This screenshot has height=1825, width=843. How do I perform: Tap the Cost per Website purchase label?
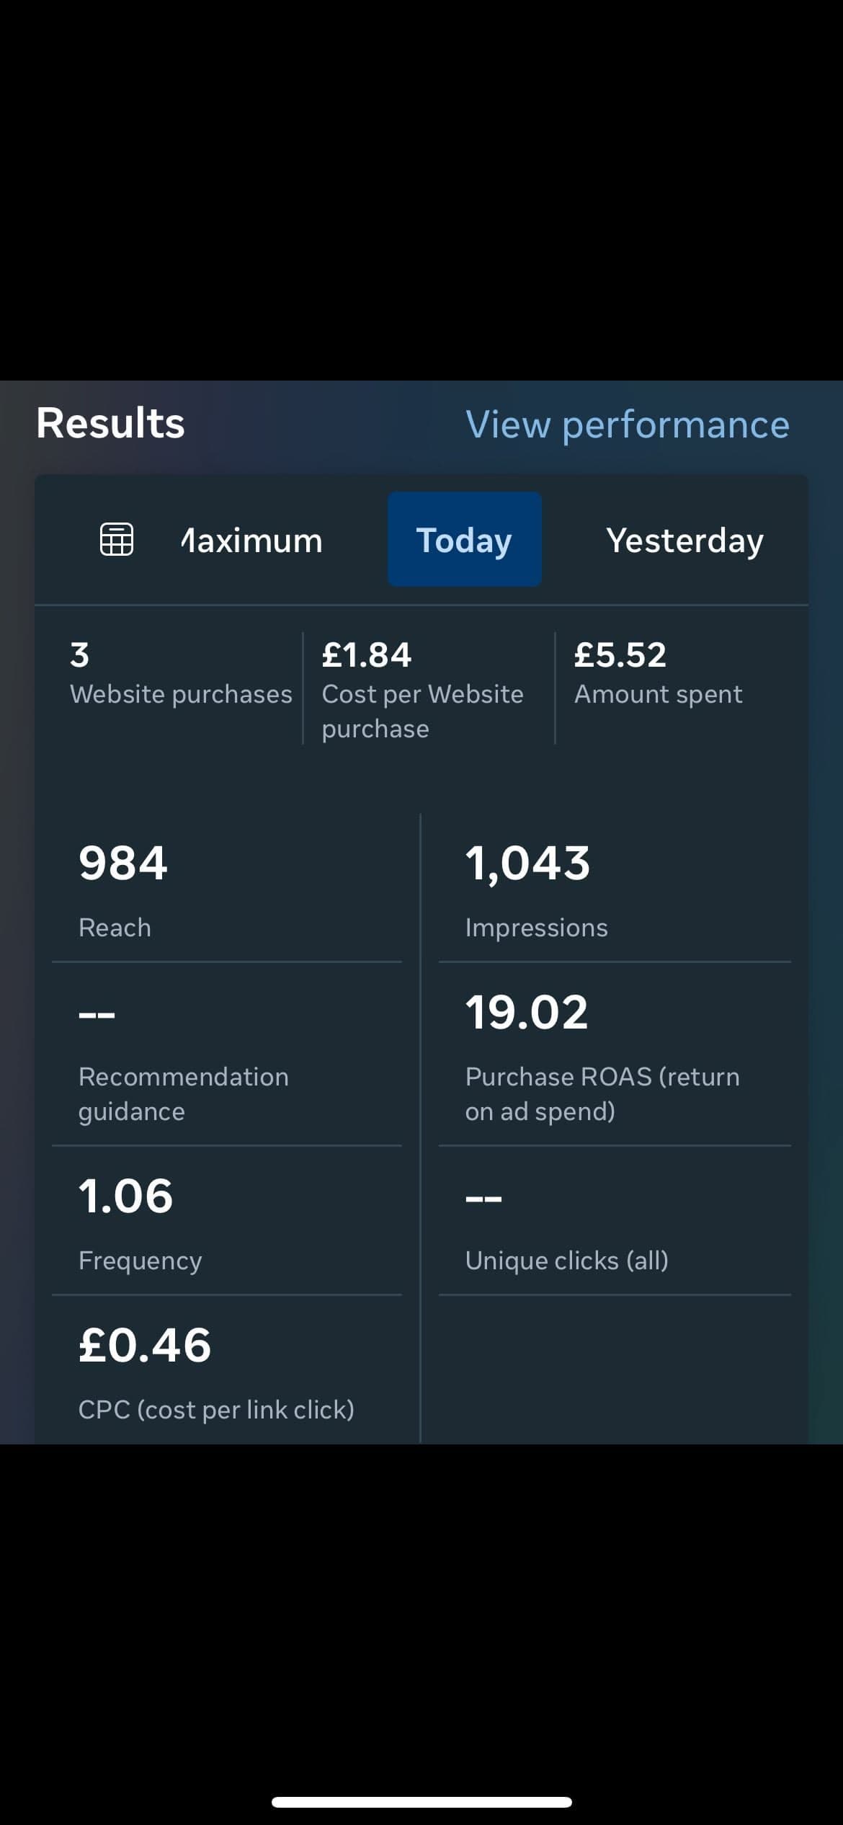pos(422,711)
